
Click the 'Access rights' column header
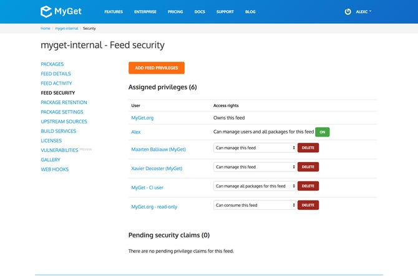pos(226,105)
